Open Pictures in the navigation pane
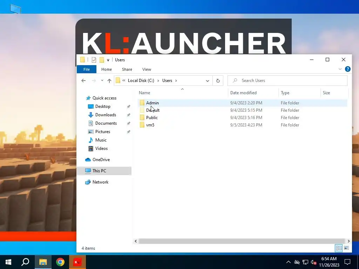359x269 pixels. click(103, 132)
